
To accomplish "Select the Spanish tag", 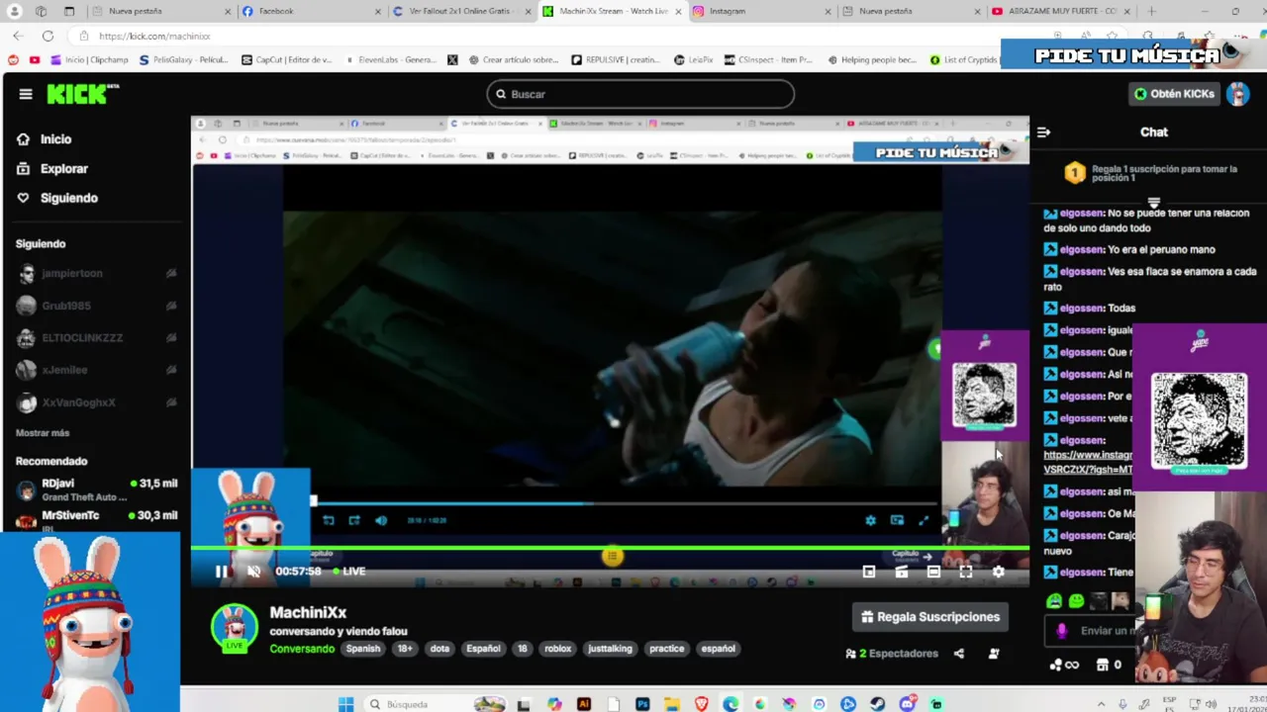I will [363, 649].
